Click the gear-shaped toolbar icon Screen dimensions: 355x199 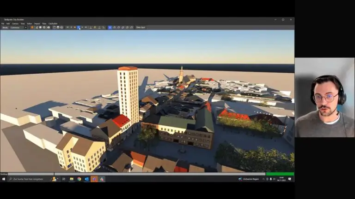pyautogui.click(x=44, y=28)
